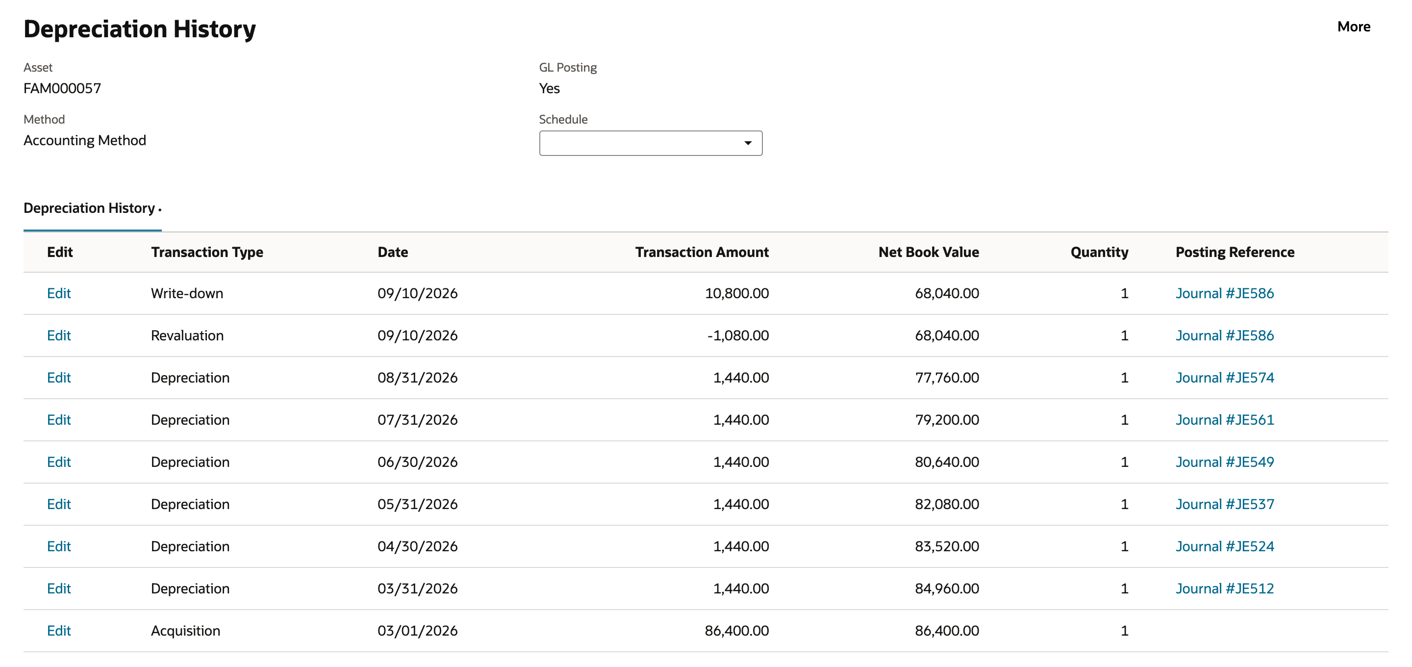
Task: Open the More menu
Action: (x=1353, y=26)
